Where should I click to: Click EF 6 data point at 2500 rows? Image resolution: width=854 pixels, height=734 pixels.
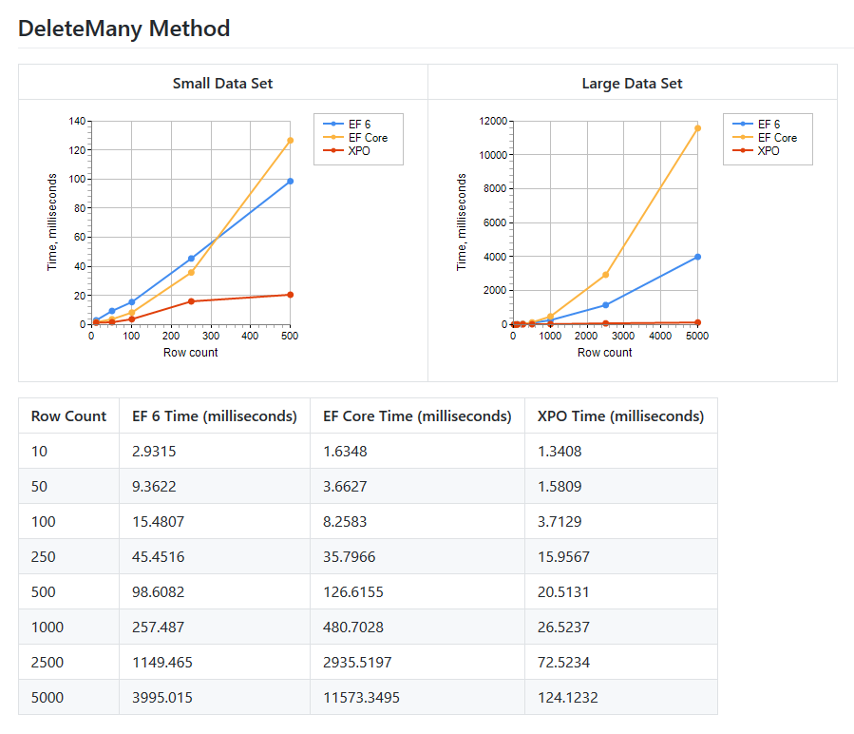pos(606,305)
